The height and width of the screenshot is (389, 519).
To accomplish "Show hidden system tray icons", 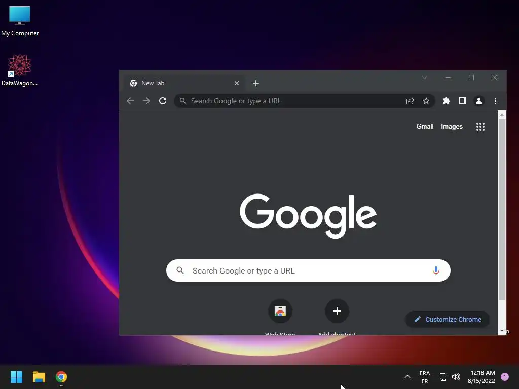I will coord(407,377).
